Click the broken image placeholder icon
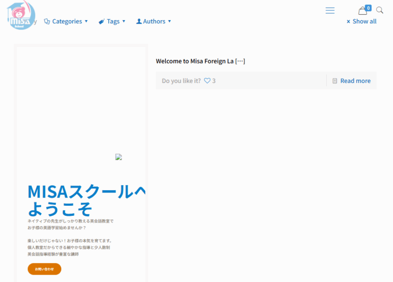393x282 pixels. click(x=118, y=157)
